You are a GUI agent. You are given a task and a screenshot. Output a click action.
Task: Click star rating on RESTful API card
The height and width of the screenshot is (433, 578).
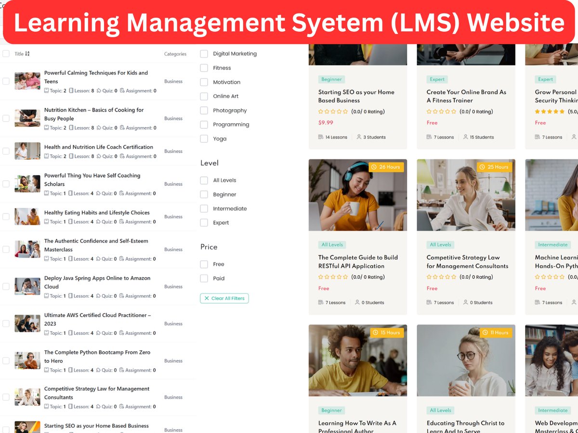[x=333, y=277]
